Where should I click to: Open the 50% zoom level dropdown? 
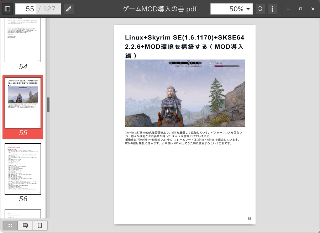(x=232, y=9)
